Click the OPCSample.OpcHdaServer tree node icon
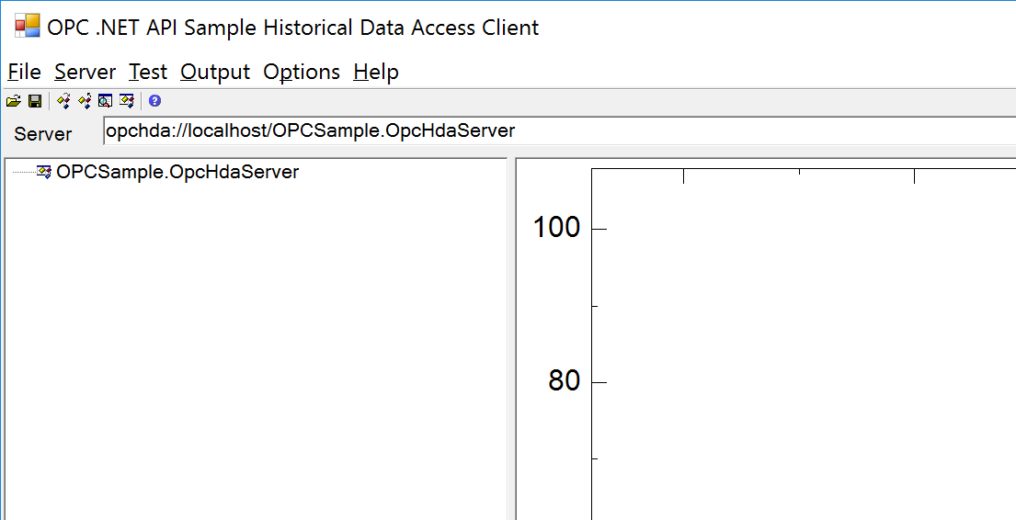Viewport: 1016px width, 520px height. tap(44, 172)
